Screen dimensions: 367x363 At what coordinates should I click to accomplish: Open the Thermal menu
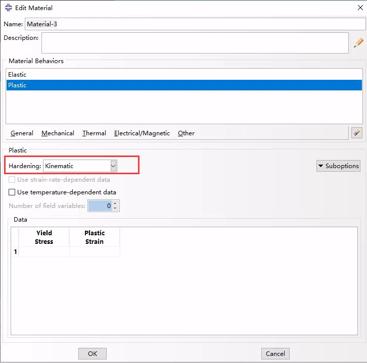click(x=94, y=133)
